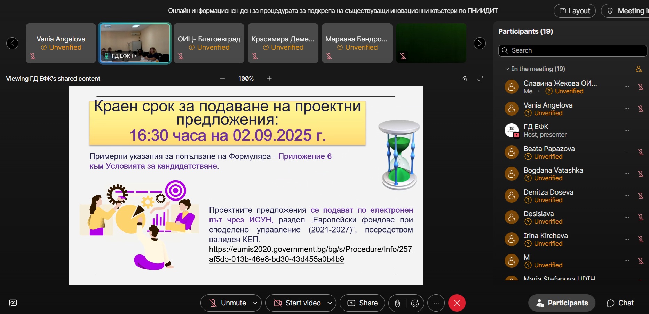Toggle closed captions icon at bottom left
The width and height of the screenshot is (649, 314).
point(13,303)
